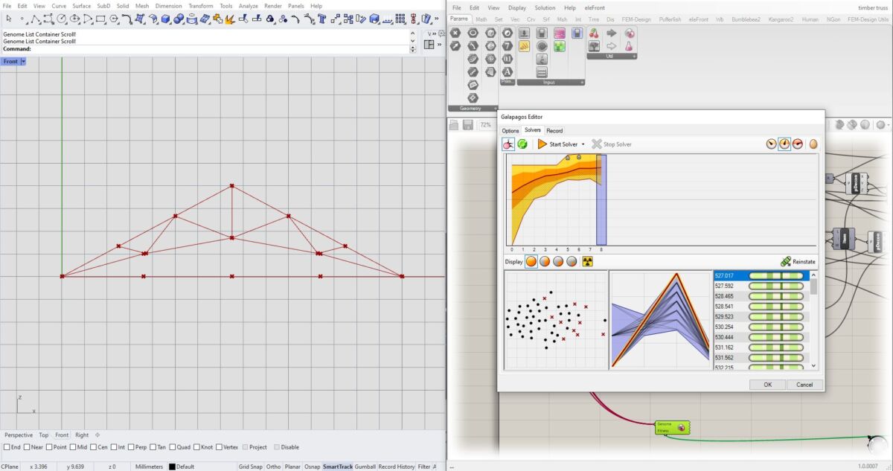Viewport: 893px width, 471px height.
Task: Select the fastest red speed gauge icon
Action: 798,144
